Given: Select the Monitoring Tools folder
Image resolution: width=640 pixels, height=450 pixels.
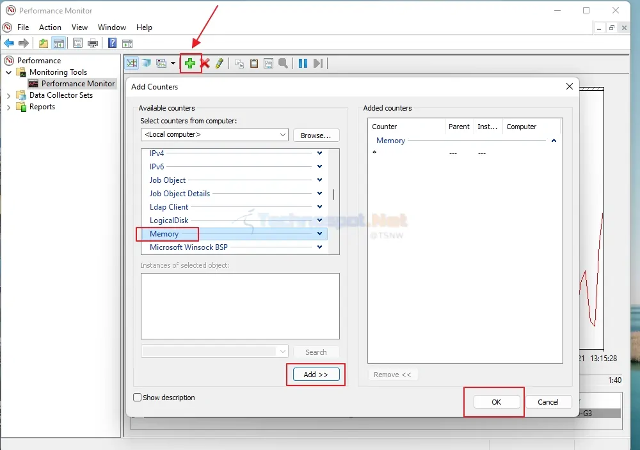Looking at the screenshot, I should [58, 72].
